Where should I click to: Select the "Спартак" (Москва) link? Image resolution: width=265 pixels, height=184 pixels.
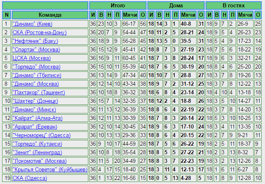(x=37, y=49)
